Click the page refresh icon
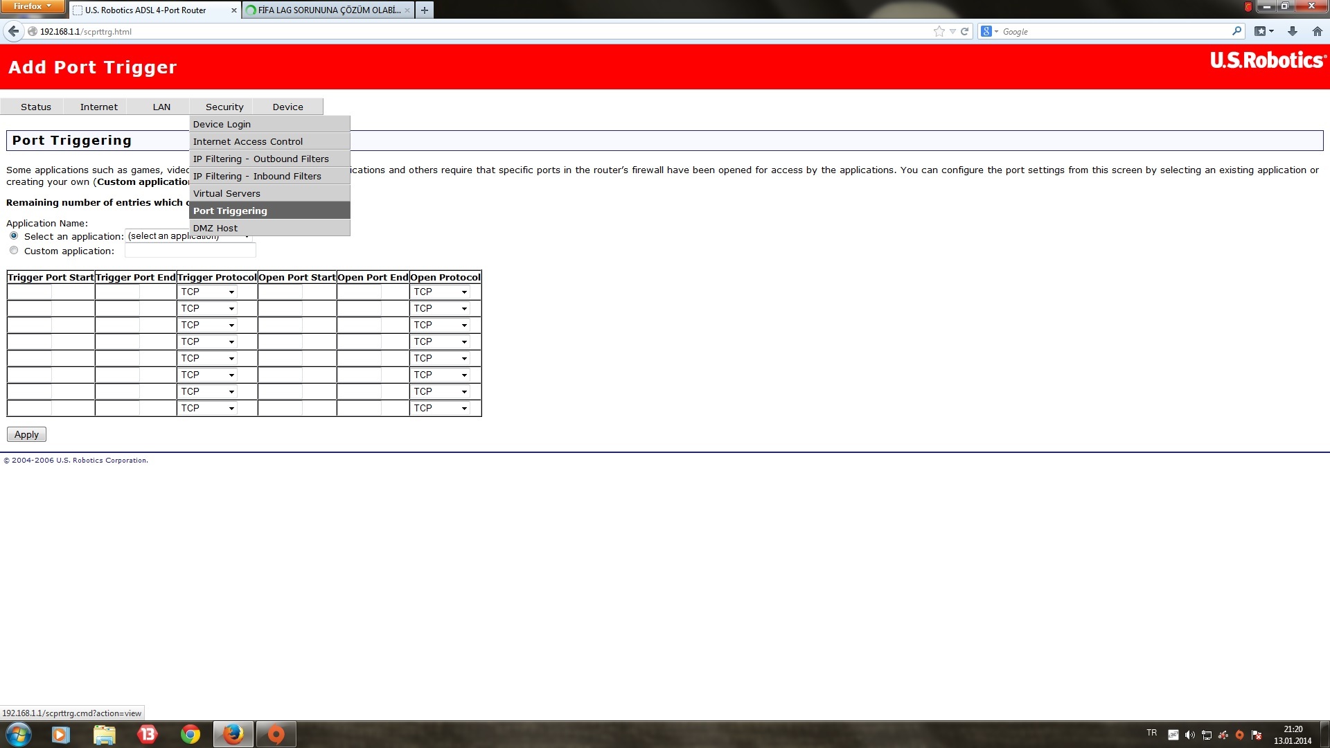 point(966,31)
